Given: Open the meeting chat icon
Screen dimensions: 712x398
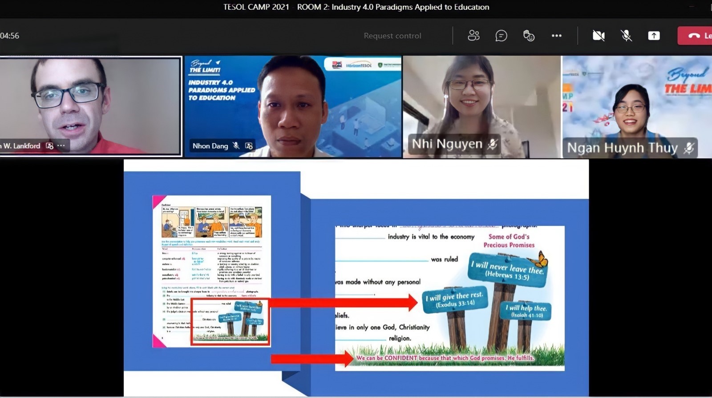Looking at the screenshot, I should (x=501, y=36).
